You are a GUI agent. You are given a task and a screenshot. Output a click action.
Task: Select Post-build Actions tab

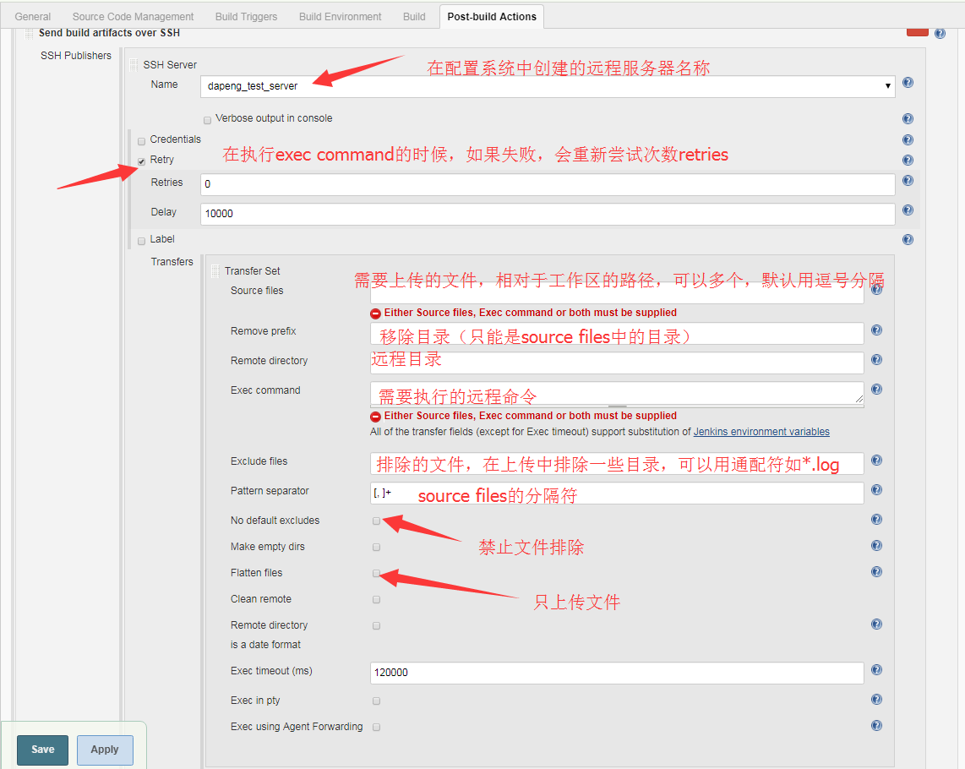pos(492,17)
